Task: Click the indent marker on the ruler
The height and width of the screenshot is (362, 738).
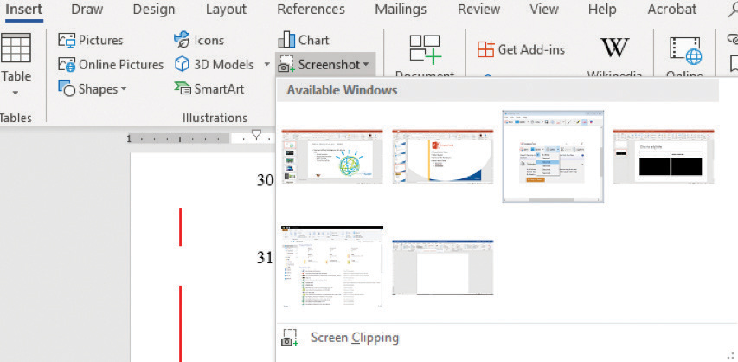Action: [256, 135]
